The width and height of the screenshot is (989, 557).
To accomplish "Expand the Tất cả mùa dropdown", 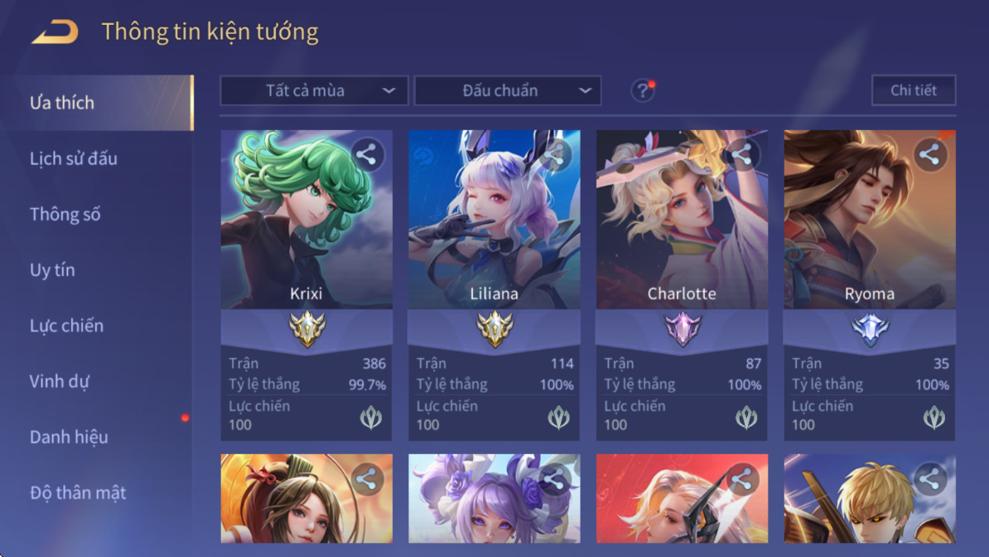I will (x=314, y=91).
